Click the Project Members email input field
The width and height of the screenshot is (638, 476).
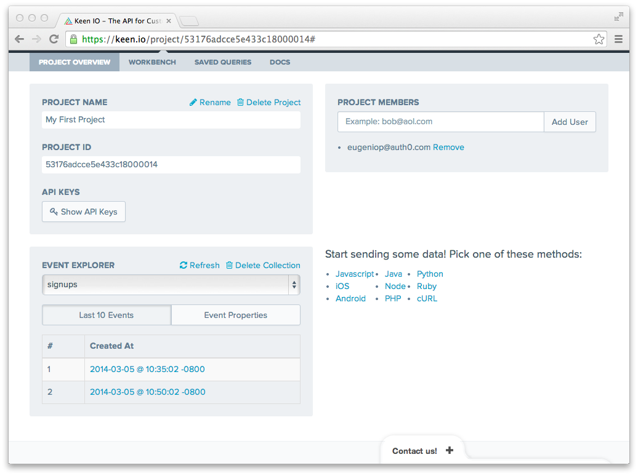coord(441,122)
